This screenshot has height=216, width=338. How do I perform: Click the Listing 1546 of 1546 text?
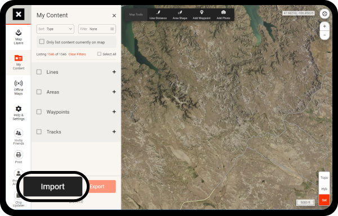[x=51, y=54]
